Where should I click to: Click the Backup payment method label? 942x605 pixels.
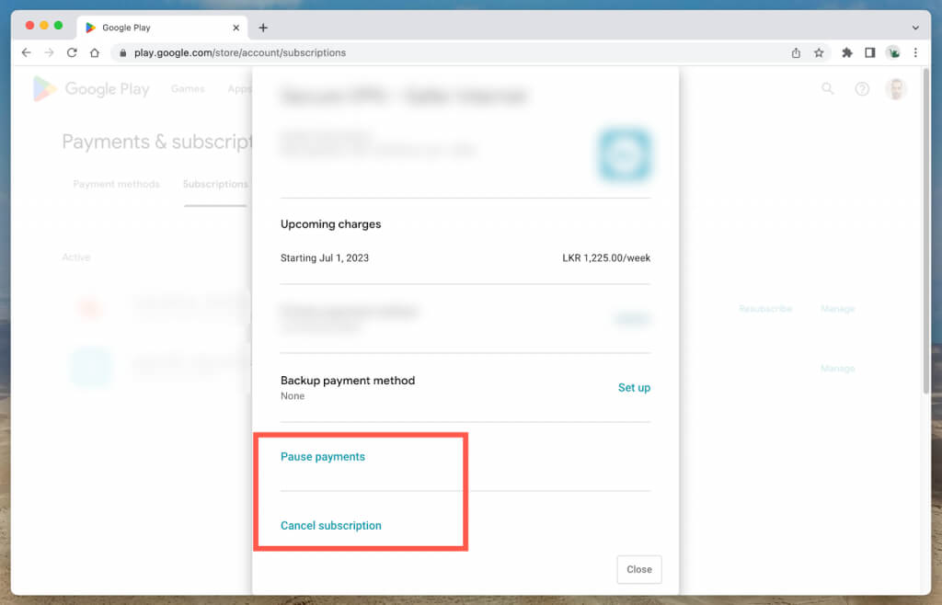(348, 381)
